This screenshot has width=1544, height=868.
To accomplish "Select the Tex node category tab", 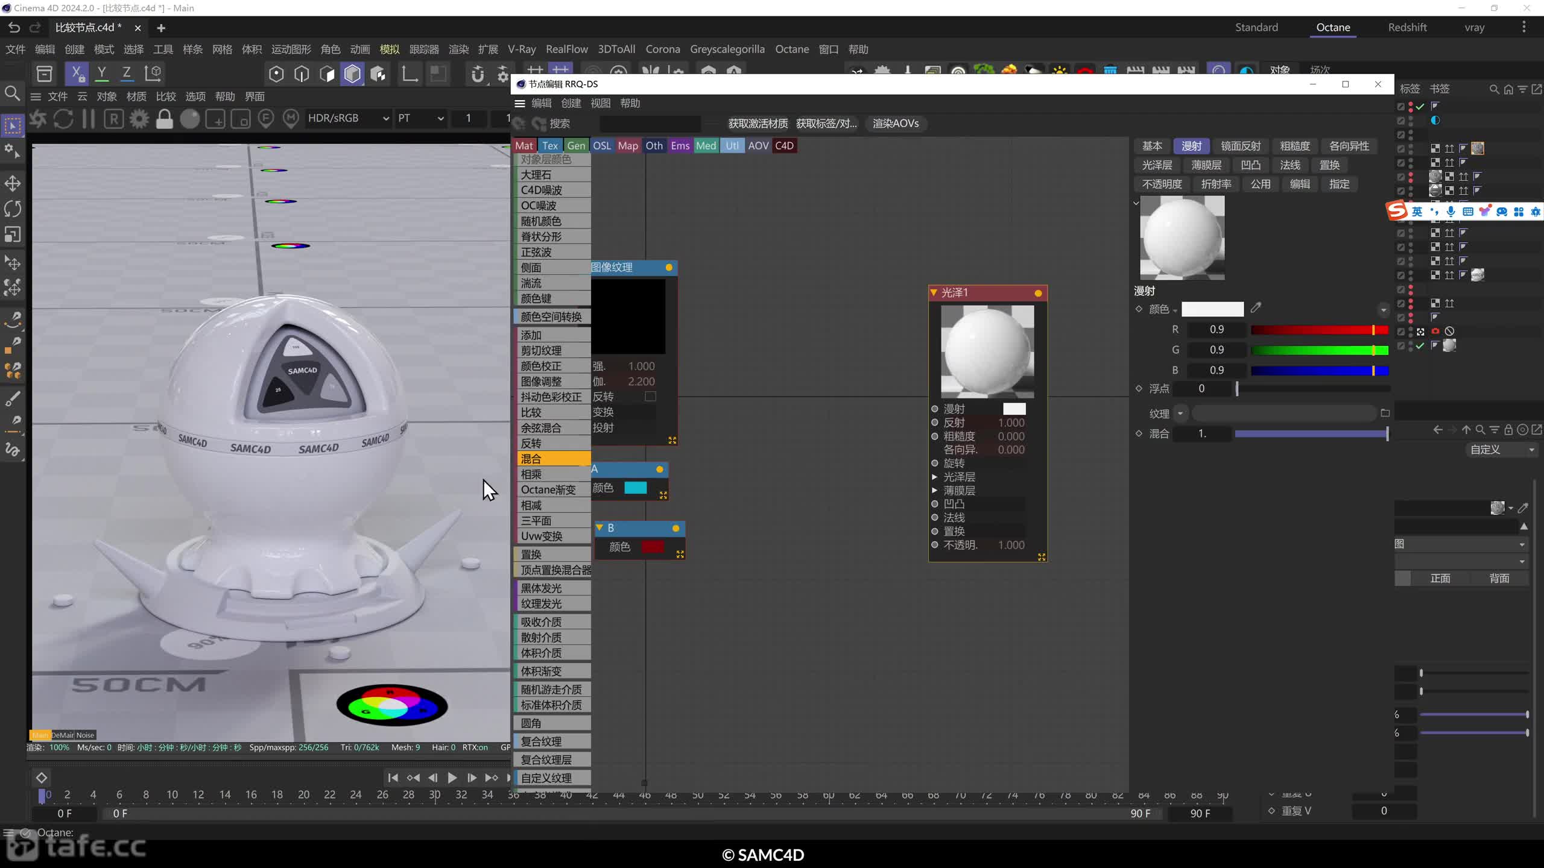I will tap(550, 145).
